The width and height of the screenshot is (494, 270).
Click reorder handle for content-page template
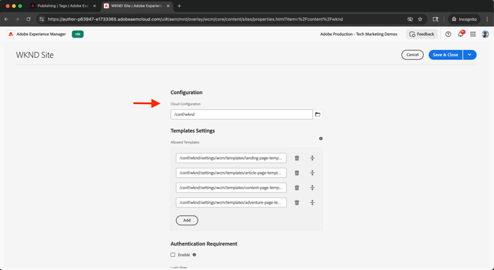tap(312, 188)
